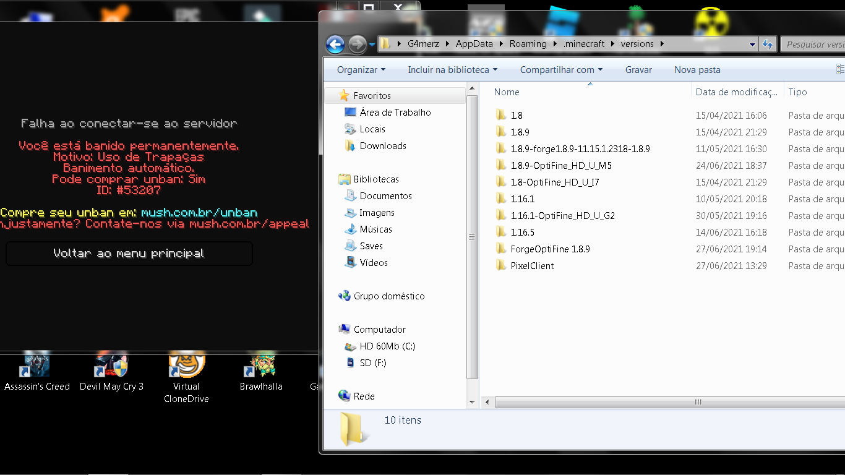The width and height of the screenshot is (845, 475).
Task: Select the 1.8.9-forge1.8.9-11.15.1.2318-1.8.9 folder
Action: click(580, 149)
